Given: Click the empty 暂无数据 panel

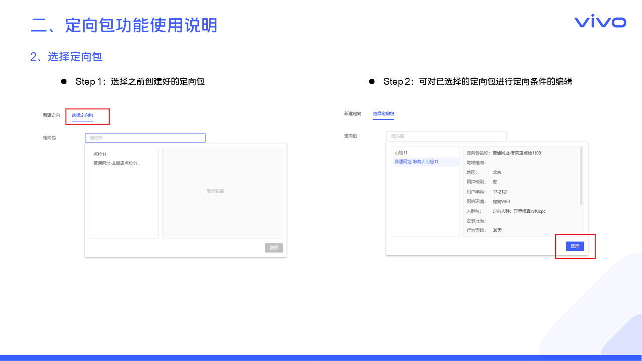Looking at the screenshot, I should 222,191.
